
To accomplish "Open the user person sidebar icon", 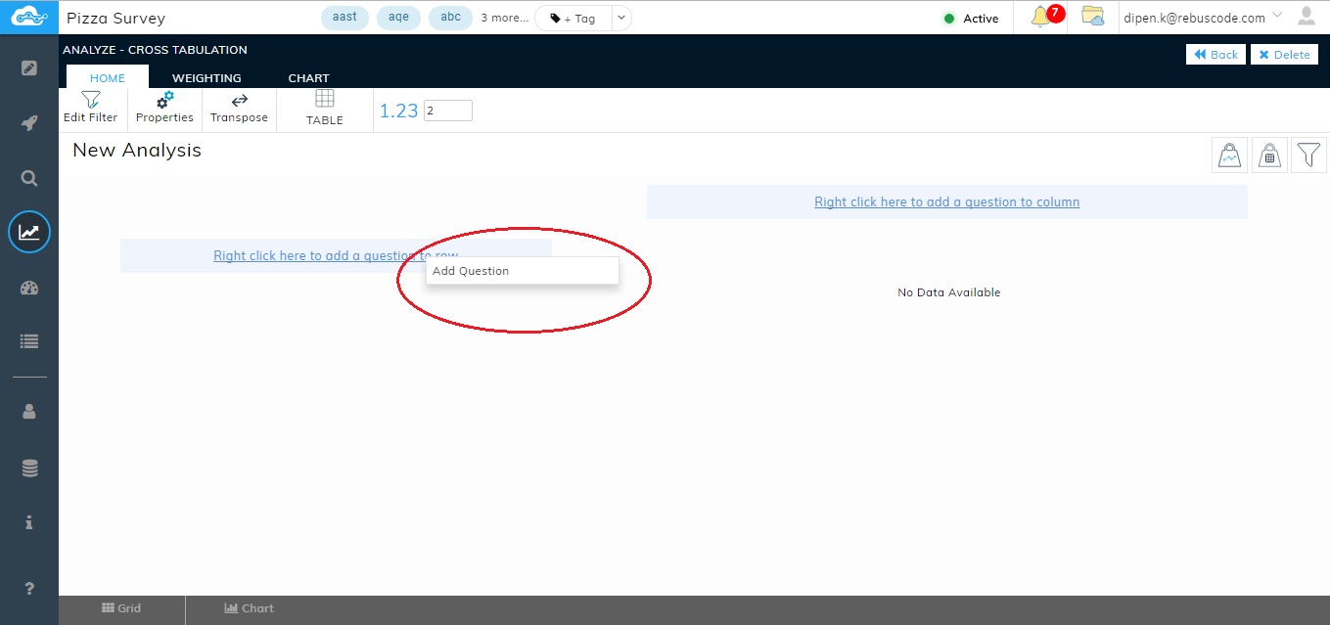I will 29,412.
